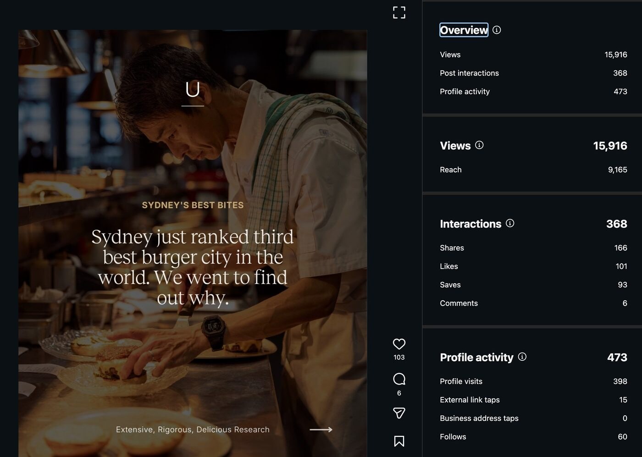
Task: Click SYDNEY'S BEST BITES caption
Action: [x=193, y=205]
